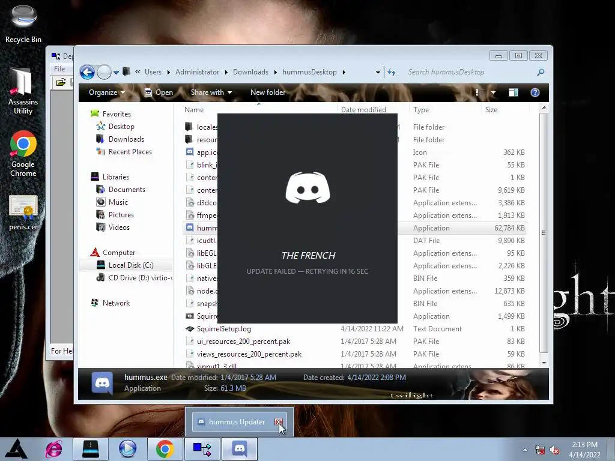Click the Discord logo in updater splash
This screenshot has width=615, height=461.
(308, 187)
